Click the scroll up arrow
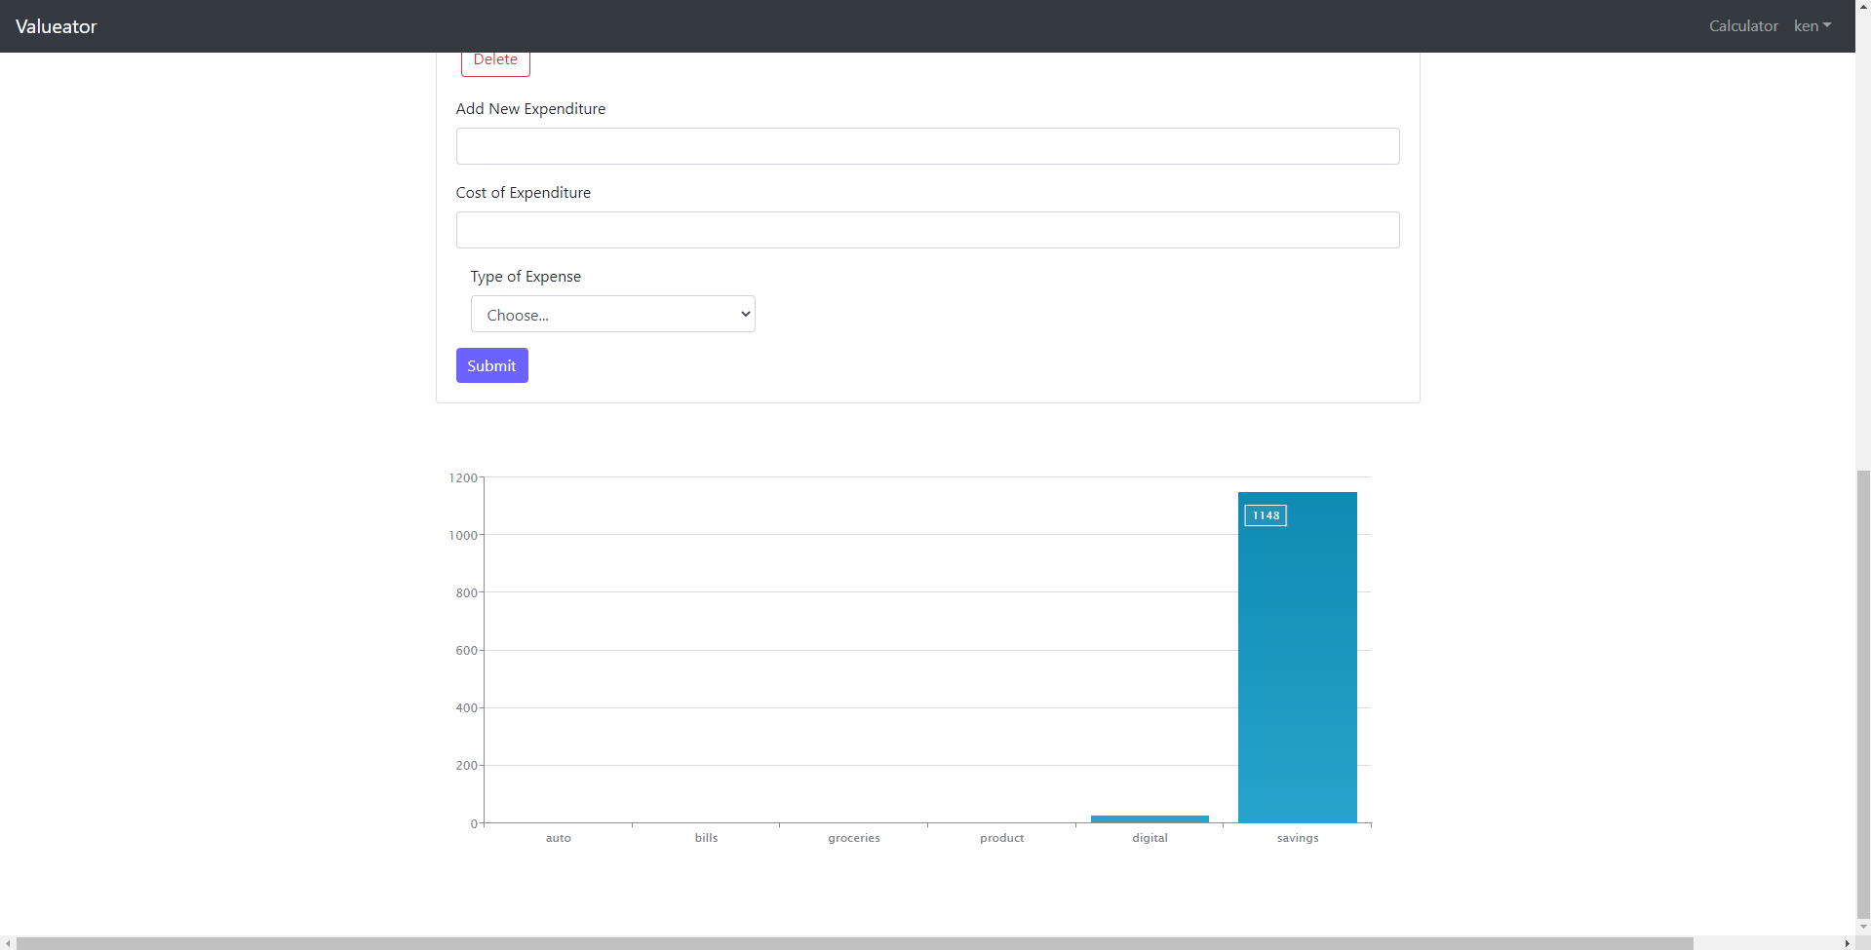Image resolution: width=1871 pixels, height=950 pixels. [1863, 6]
